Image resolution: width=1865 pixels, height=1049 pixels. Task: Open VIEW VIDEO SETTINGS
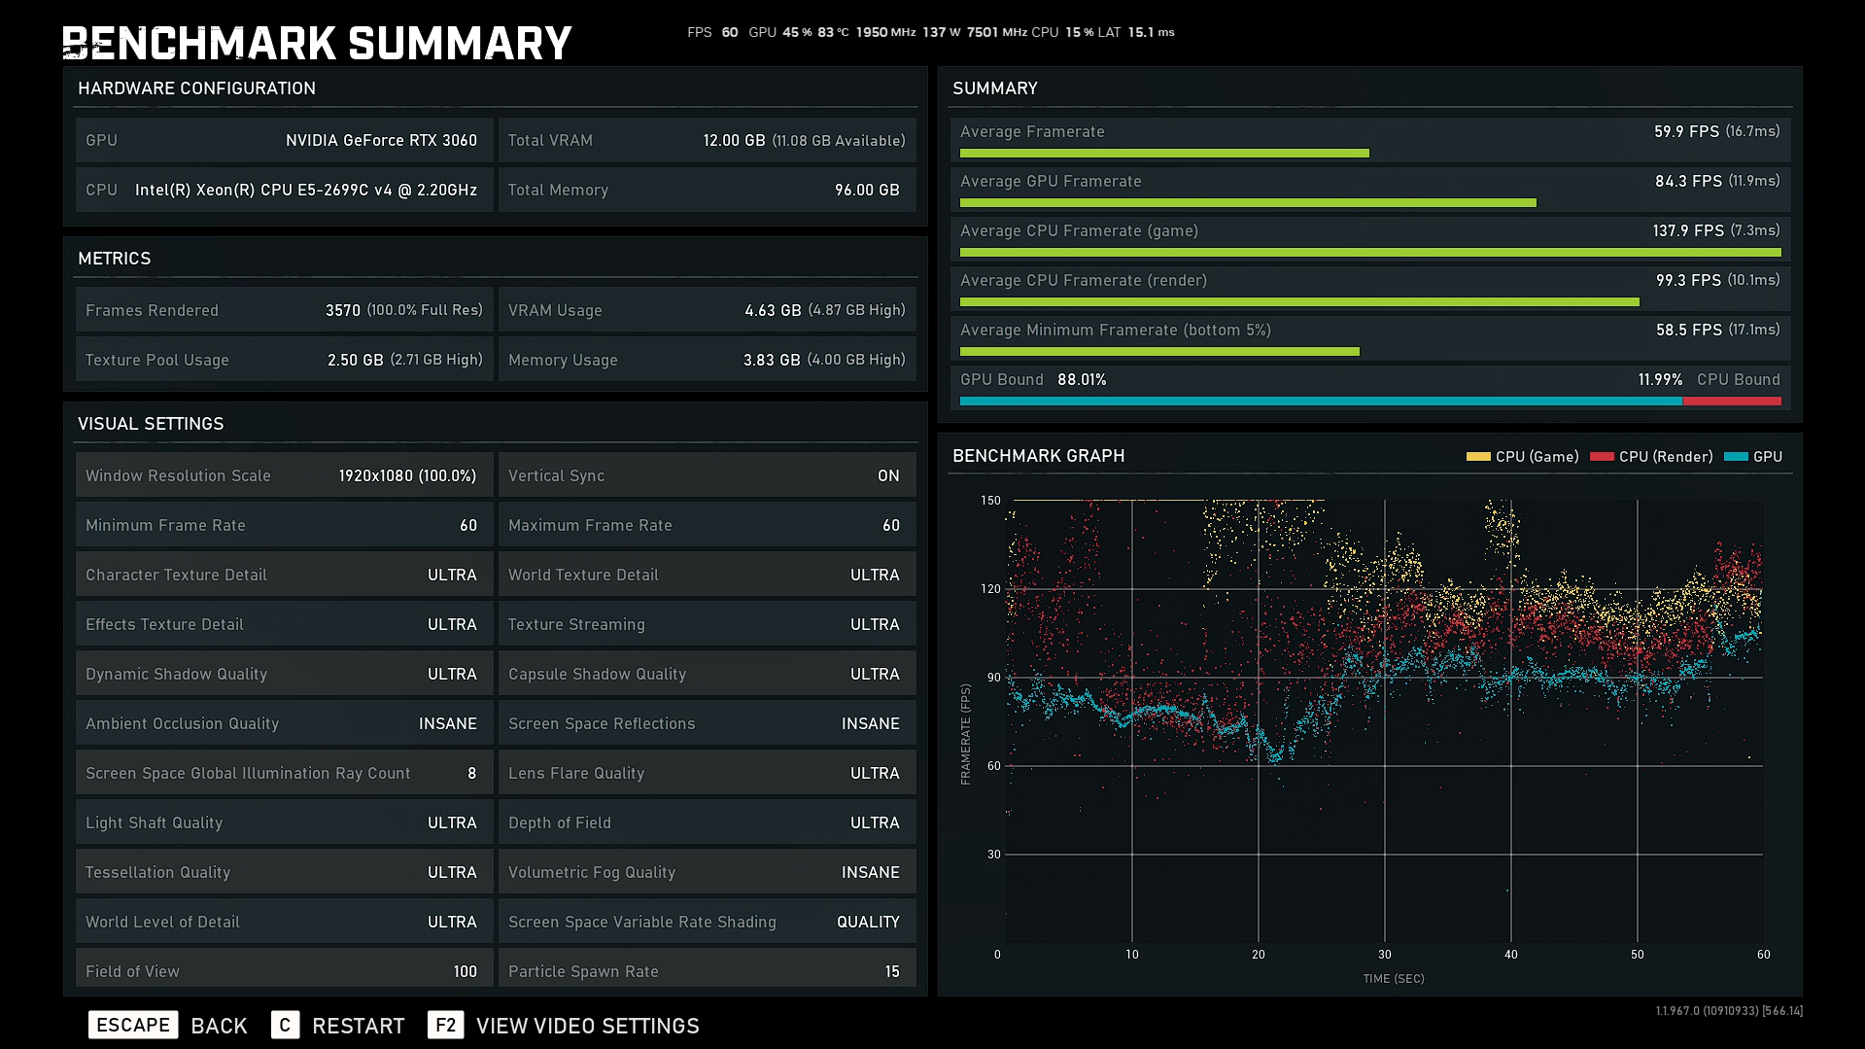pos(587,1026)
